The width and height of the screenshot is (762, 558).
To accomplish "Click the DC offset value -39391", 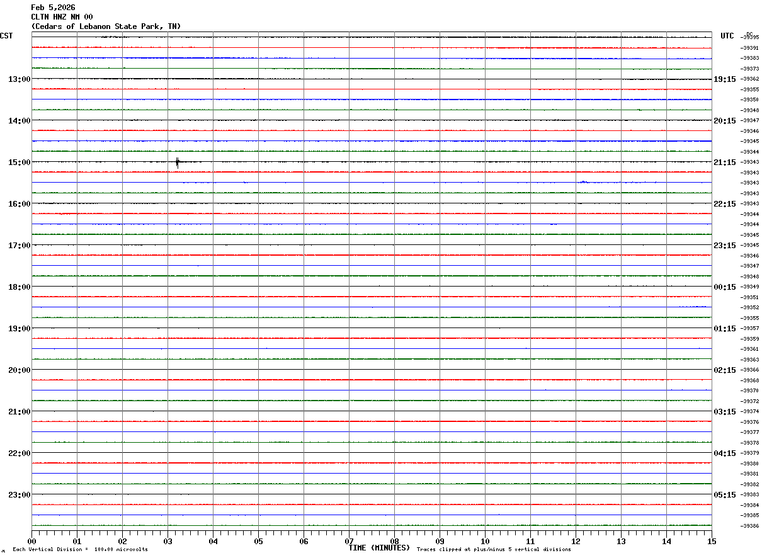I will tap(751, 48).
